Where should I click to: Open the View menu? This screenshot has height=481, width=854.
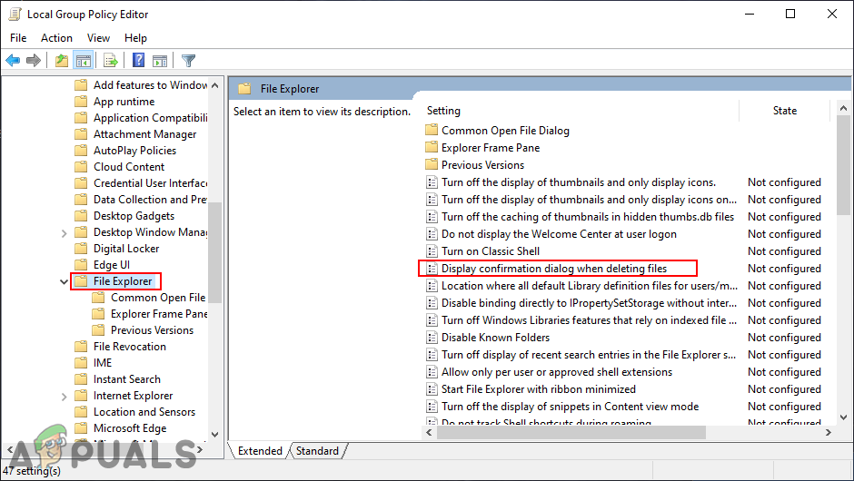point(99,38)
